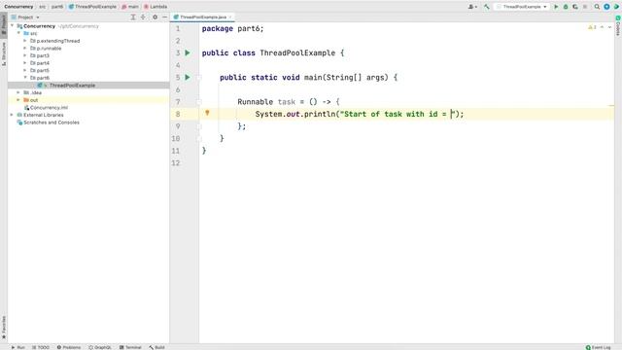Click error stripe marker near line 7
This screenshot has width=622, height=350.
pos(611,106)
